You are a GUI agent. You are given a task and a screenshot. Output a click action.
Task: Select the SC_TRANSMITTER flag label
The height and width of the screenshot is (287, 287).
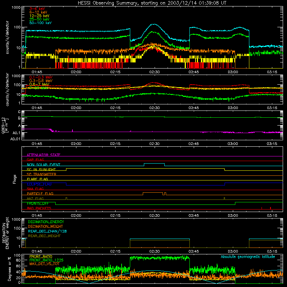click(x=42, y=174)
